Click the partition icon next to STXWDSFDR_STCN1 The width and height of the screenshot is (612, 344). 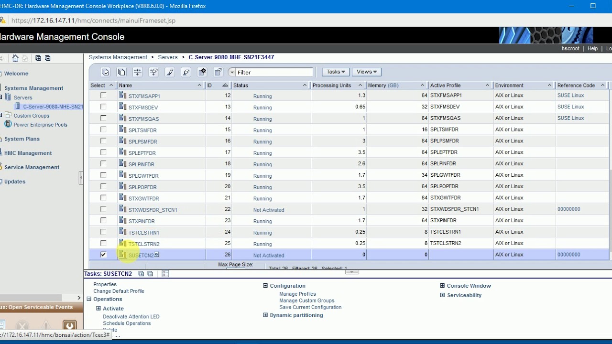(122, 209)
